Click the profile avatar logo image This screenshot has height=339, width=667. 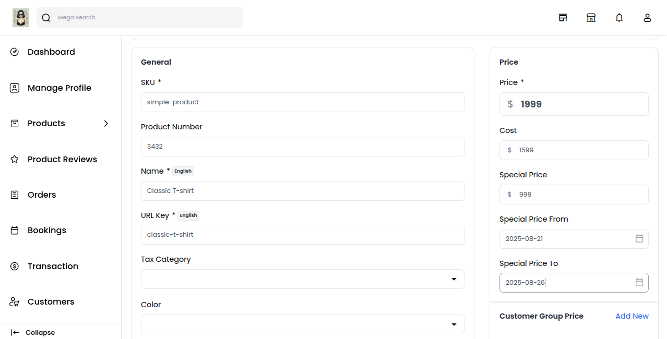pos(21,18)
